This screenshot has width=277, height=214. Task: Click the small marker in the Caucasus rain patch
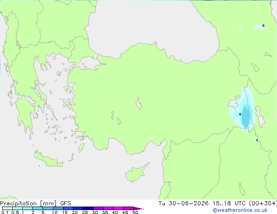click(x=263, y=26)
